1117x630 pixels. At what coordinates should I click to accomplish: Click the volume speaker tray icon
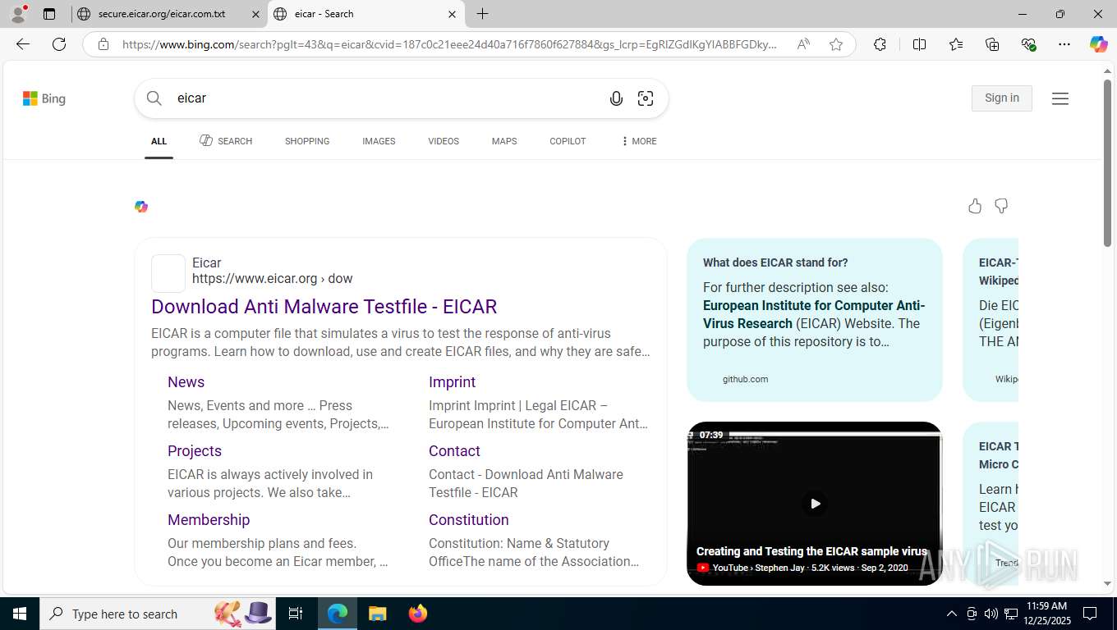coord(991,614)
